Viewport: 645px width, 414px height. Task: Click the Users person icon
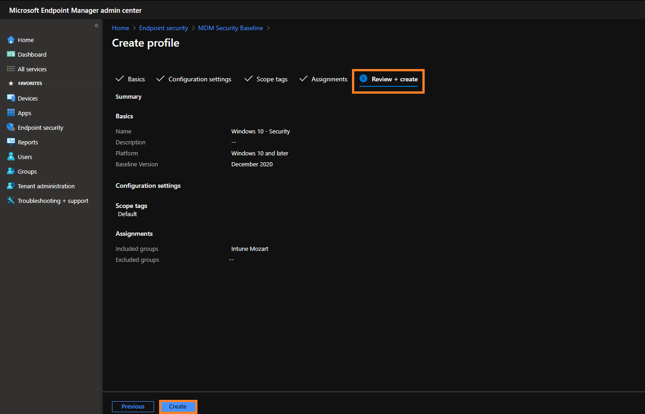pos(11,157)
